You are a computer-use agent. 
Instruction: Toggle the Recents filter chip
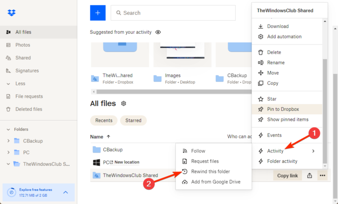pyautogui.click(x=104, y=121)
